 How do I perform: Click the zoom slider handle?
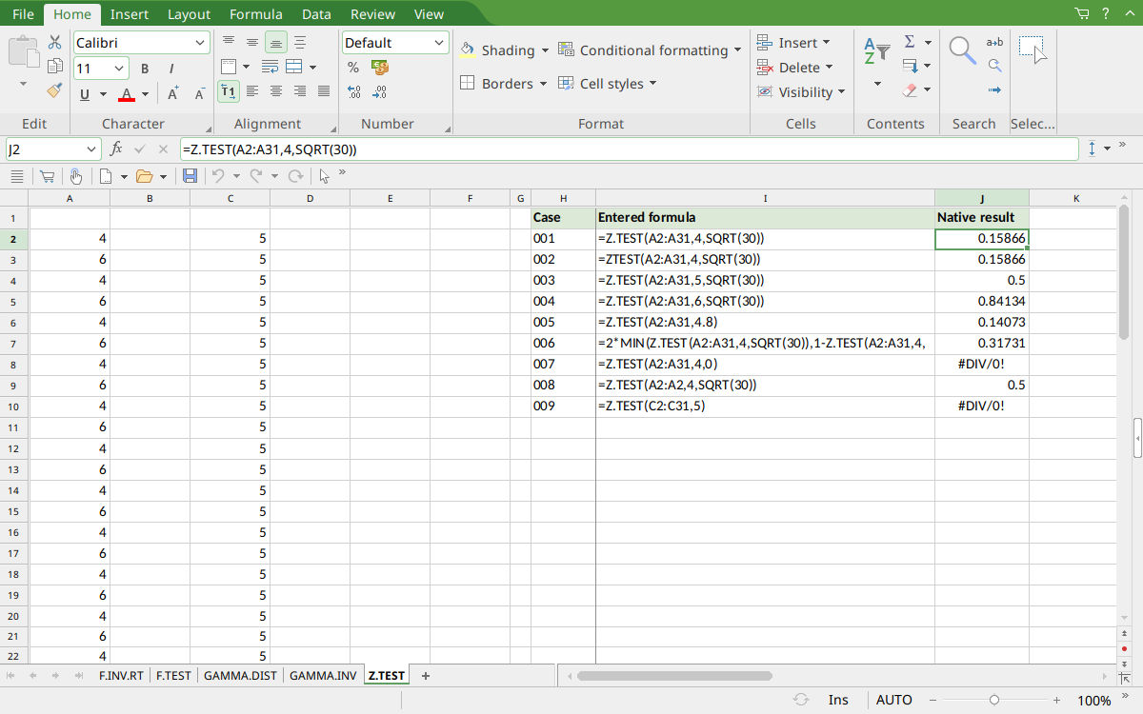[x=994, y=700]
